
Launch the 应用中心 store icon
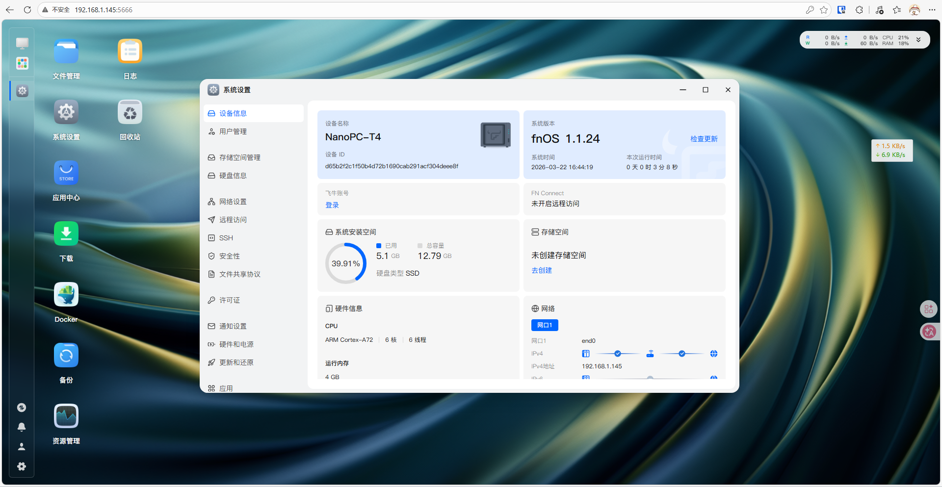[x=66, y=173]
